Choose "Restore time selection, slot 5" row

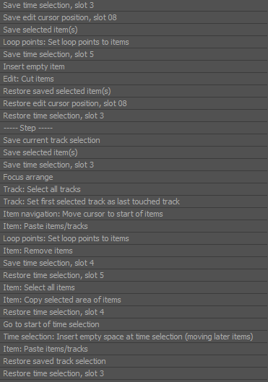point(134,275)
